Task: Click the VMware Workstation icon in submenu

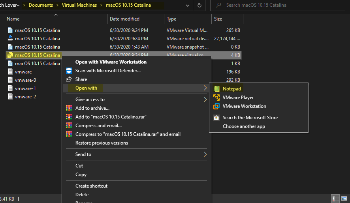Action: click(216, 106)
